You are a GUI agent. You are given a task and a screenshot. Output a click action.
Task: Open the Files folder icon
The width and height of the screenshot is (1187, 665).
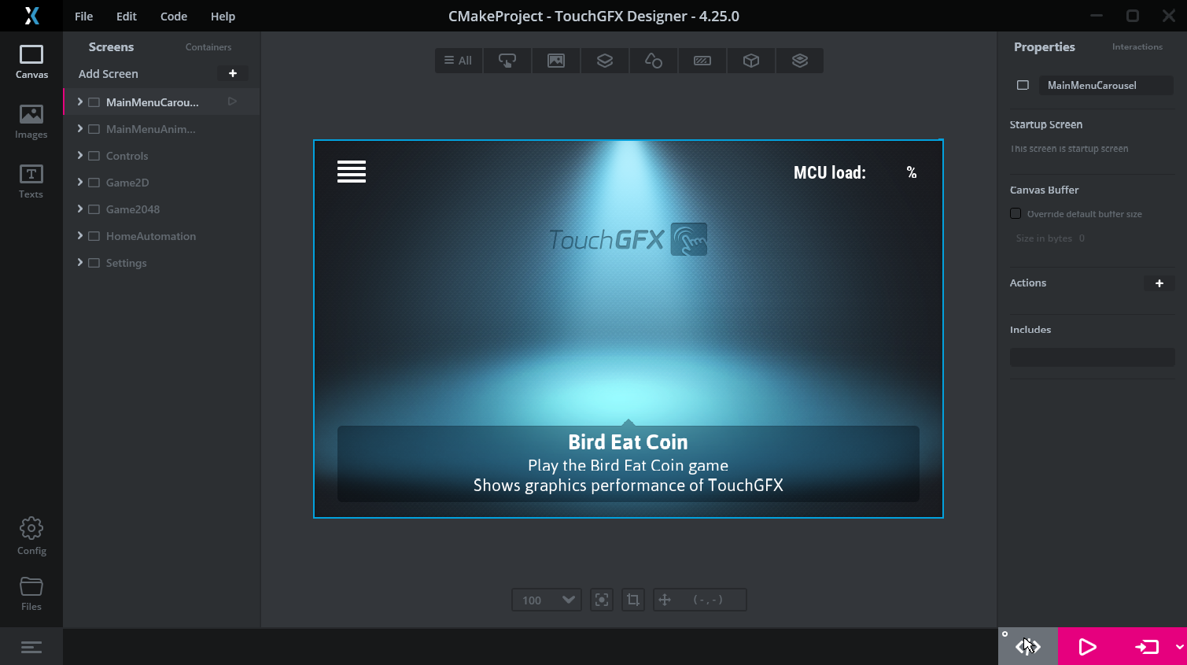click(31, 593)
